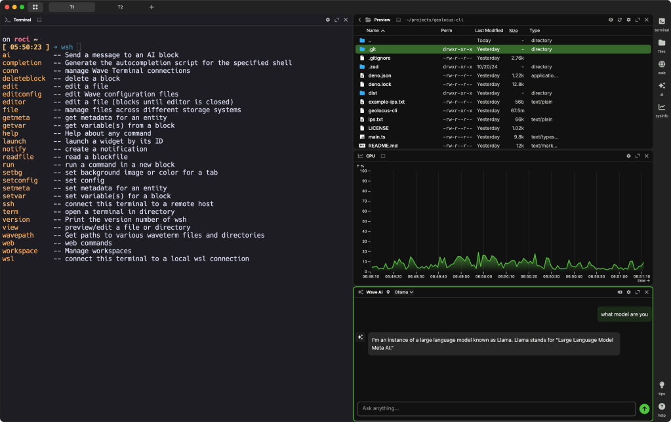671x422 pixels.
Task: Toggle magnify on the Terminal block
Action: (336, 20)
